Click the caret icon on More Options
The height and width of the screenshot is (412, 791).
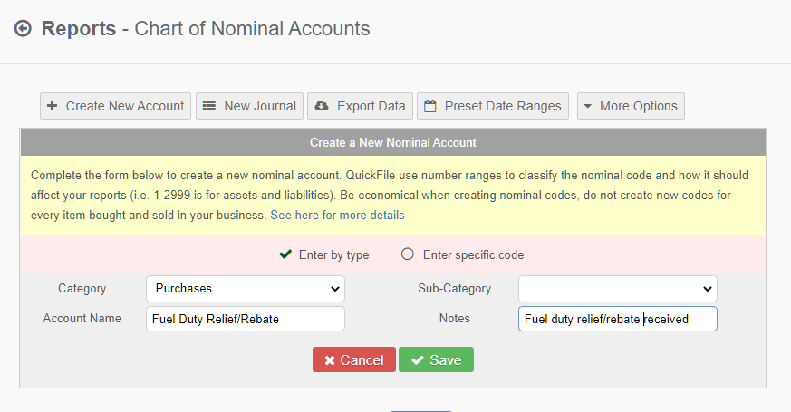[x=587, y=107]
